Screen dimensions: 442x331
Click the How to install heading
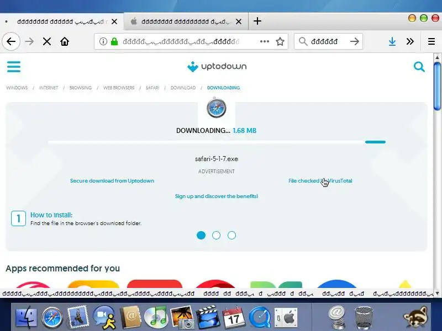(x=51, y=215)
